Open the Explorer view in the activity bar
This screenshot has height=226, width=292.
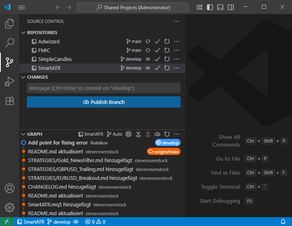pyautogui.click(x=10, y=24)
